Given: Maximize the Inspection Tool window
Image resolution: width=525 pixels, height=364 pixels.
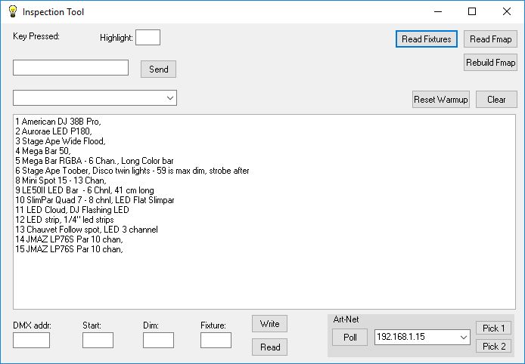Looking at the screenshot, I should pyautogui.click(x=472, y=11).
